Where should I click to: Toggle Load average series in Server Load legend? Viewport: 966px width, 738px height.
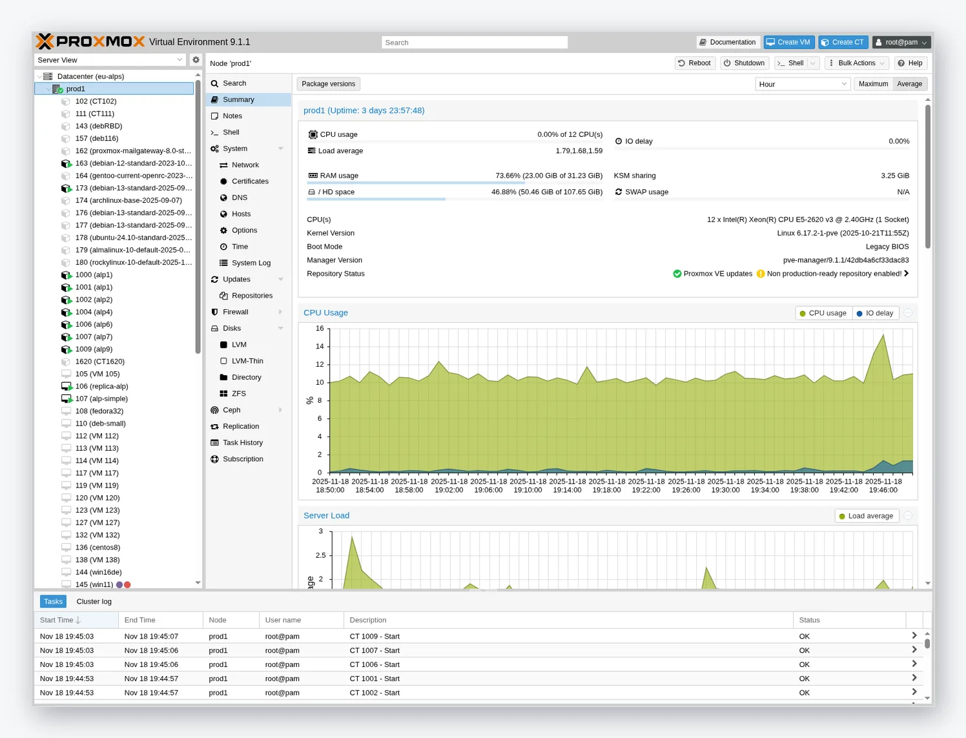click(867, 516)
